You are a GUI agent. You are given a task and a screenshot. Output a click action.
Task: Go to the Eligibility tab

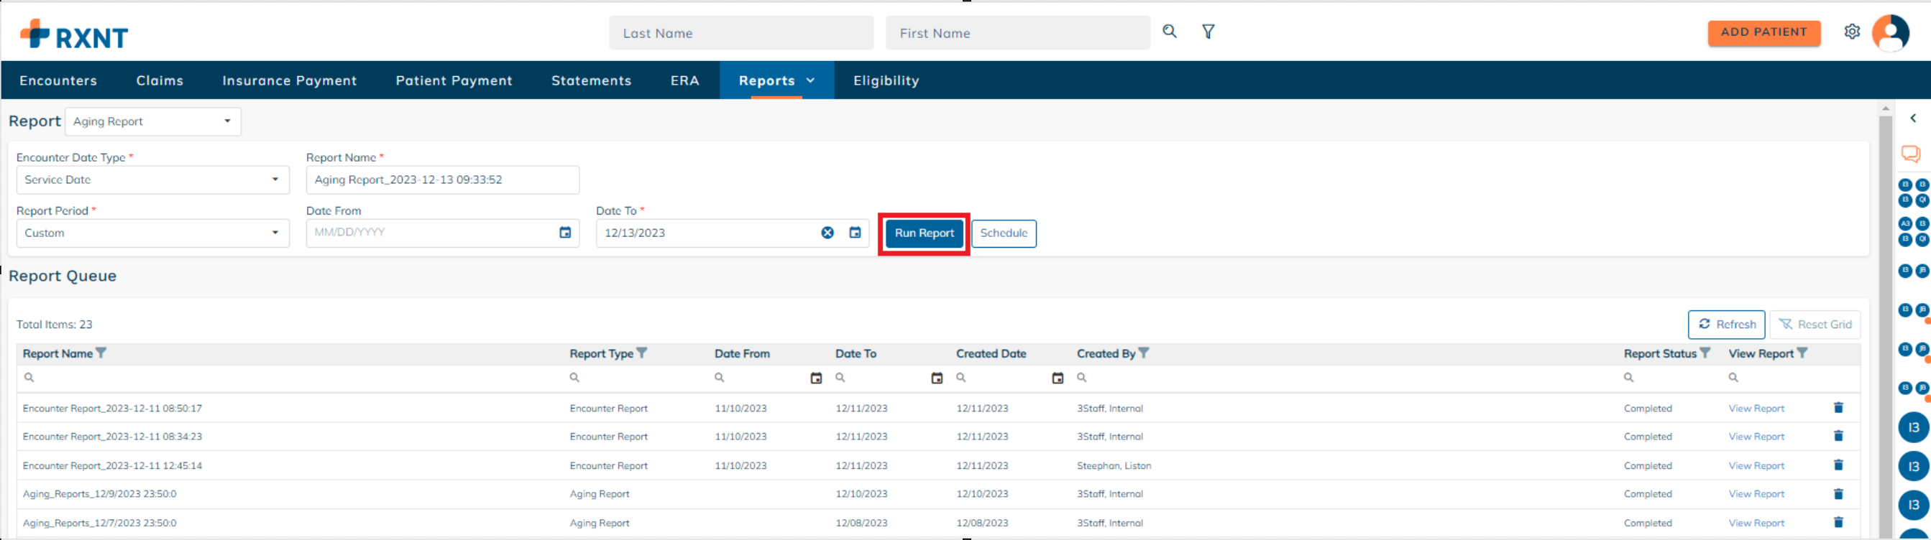[886, 80]
